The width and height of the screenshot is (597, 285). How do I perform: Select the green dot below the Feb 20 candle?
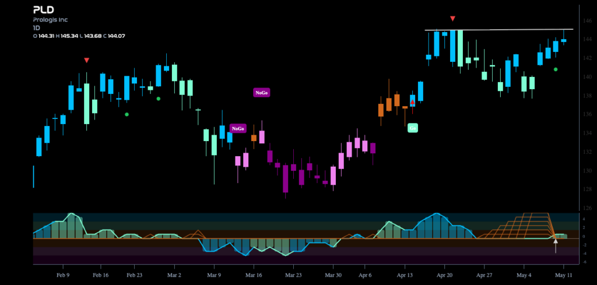(x=127, y=114)
